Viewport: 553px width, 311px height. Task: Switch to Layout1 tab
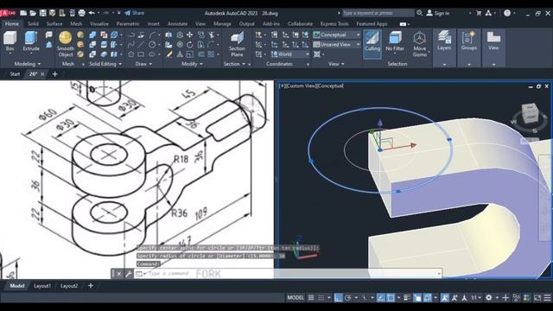tap(42, 286)
